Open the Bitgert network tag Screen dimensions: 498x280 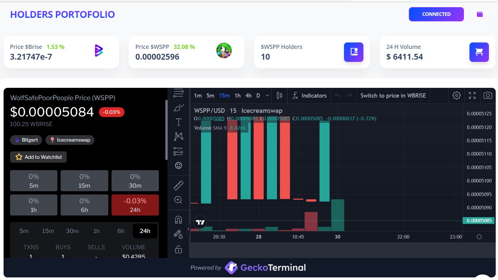click(x=26, y=140)
